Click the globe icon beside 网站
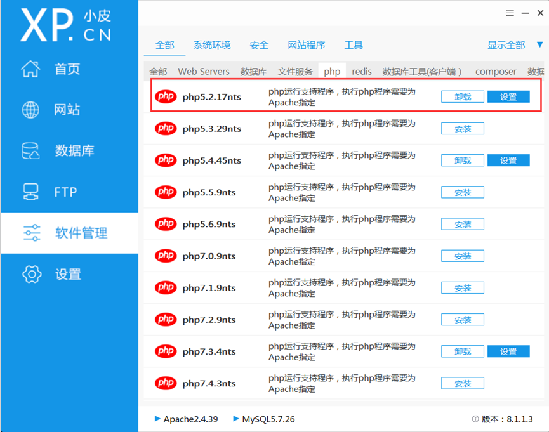Screen dimensions: 549x432 point(31,110)
